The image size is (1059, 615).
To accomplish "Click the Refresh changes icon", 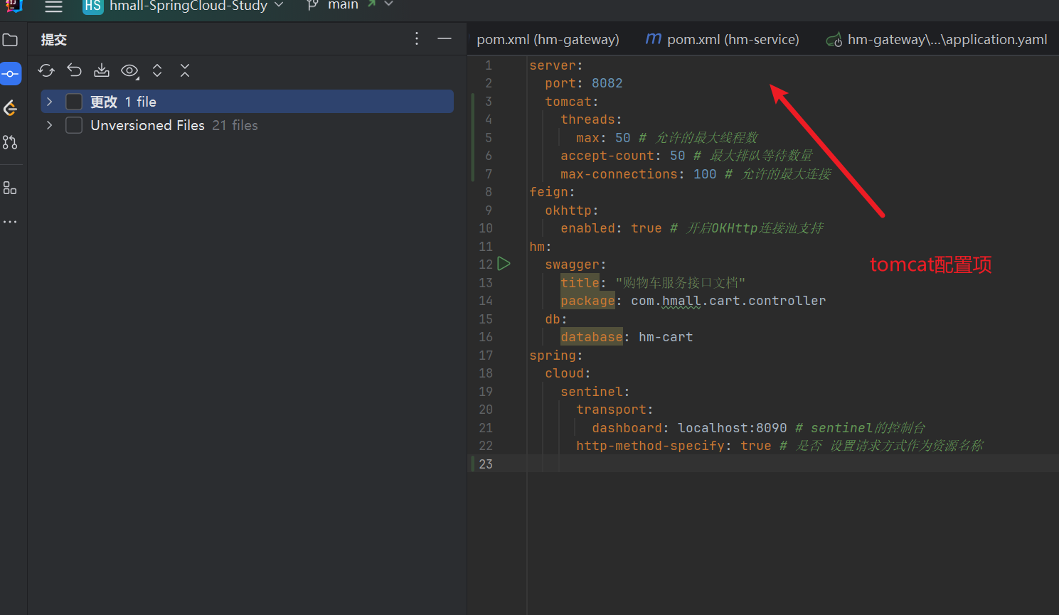I will coord(46,70).
